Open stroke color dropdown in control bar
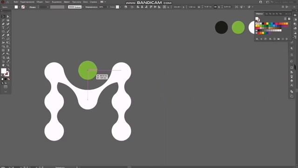 (26, 7)
